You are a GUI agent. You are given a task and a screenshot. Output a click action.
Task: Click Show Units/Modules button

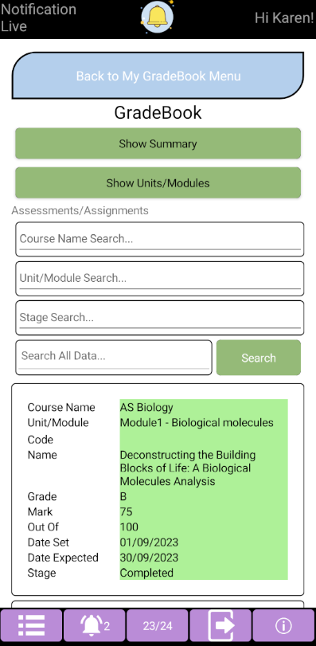pos(158,183)
